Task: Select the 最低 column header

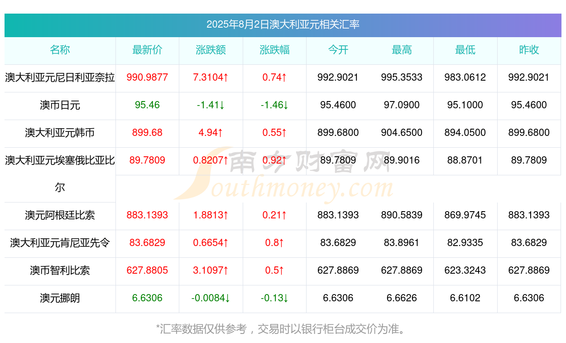Action: coord(465,50)
